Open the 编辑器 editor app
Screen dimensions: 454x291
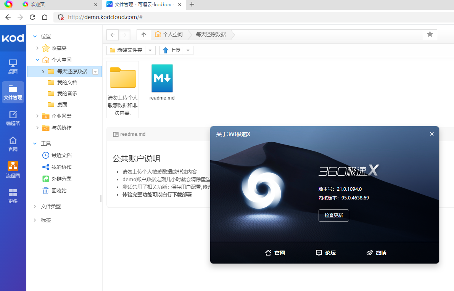tap(13, 118)
